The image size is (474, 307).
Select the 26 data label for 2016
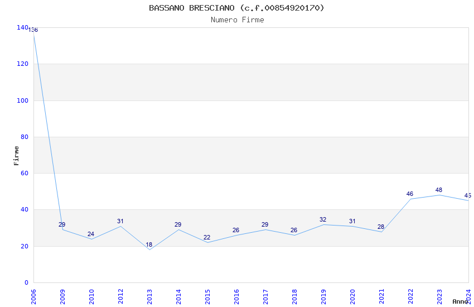236,230
